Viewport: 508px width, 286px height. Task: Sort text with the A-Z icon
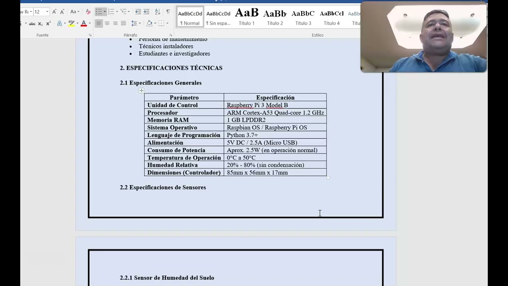[158, 12]
